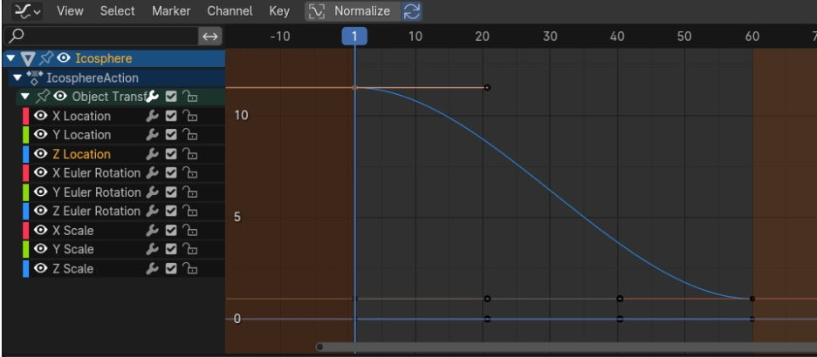Click the current frame marker 1
The width and height of the screenshot is (817, 357).
tap(354, 37)
